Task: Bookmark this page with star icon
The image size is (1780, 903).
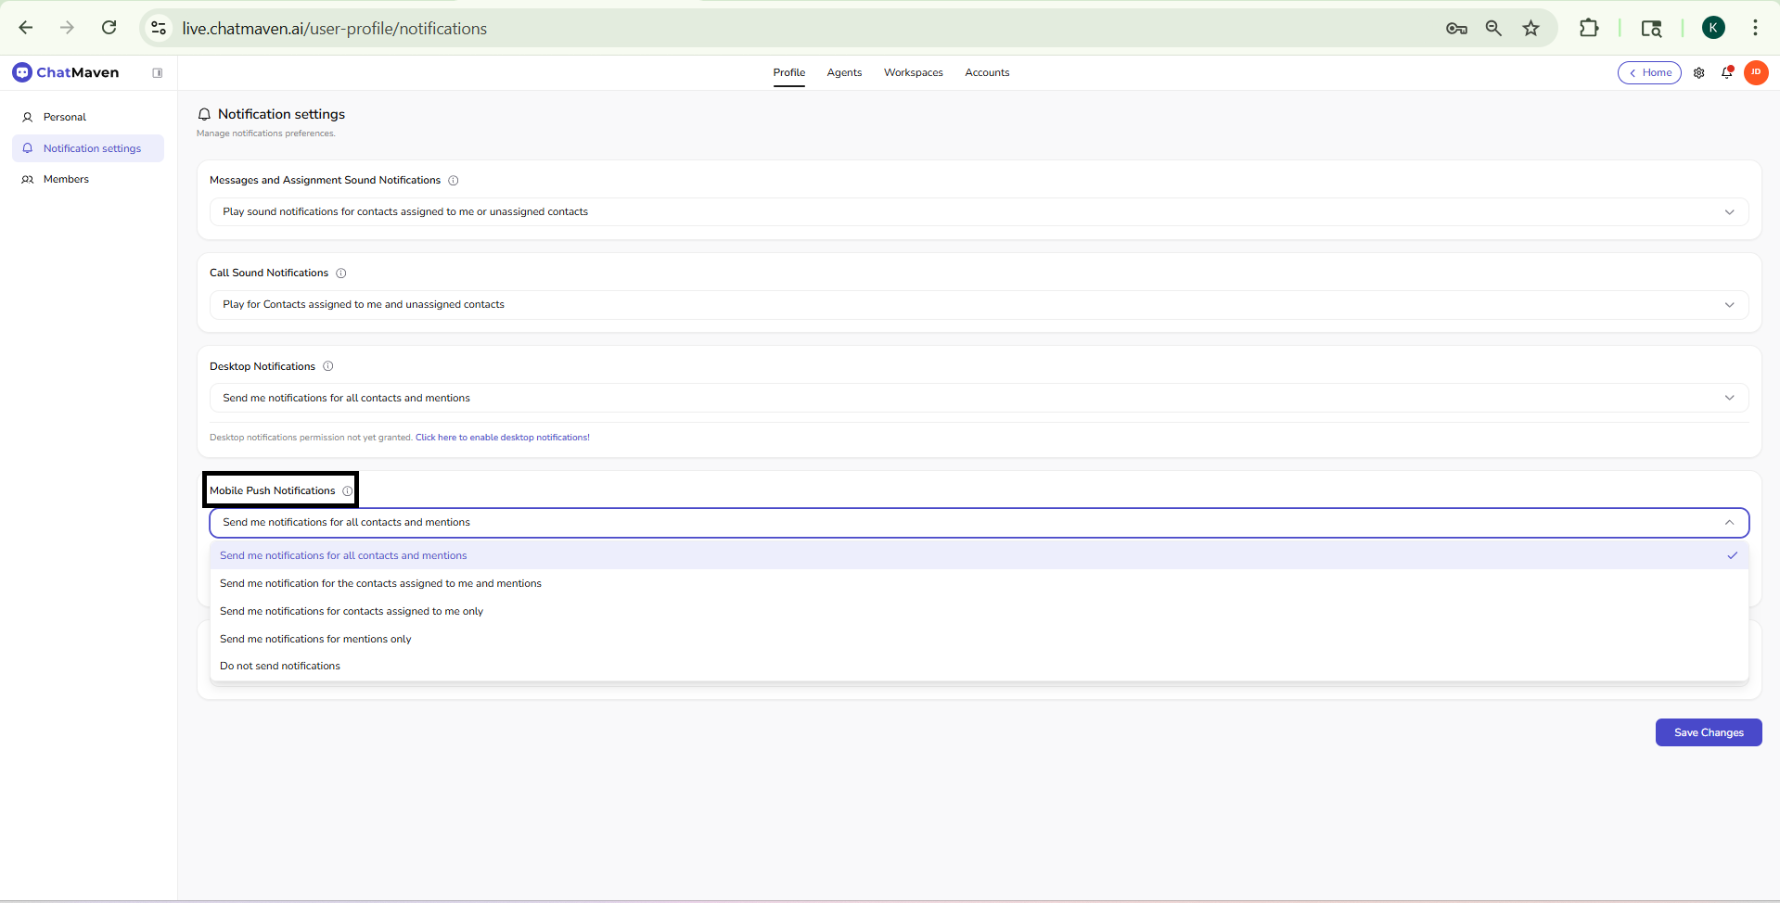Action: pos(1530,29)
